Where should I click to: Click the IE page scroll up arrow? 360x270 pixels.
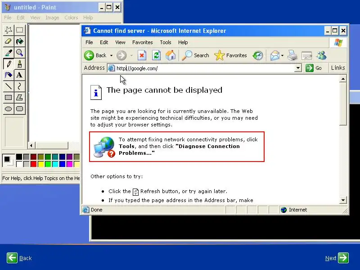[343, 79]
